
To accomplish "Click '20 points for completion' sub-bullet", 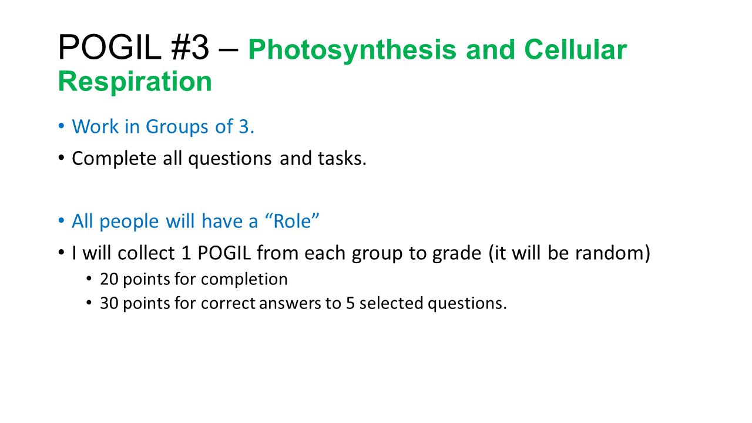I will (x=194, y=278).
